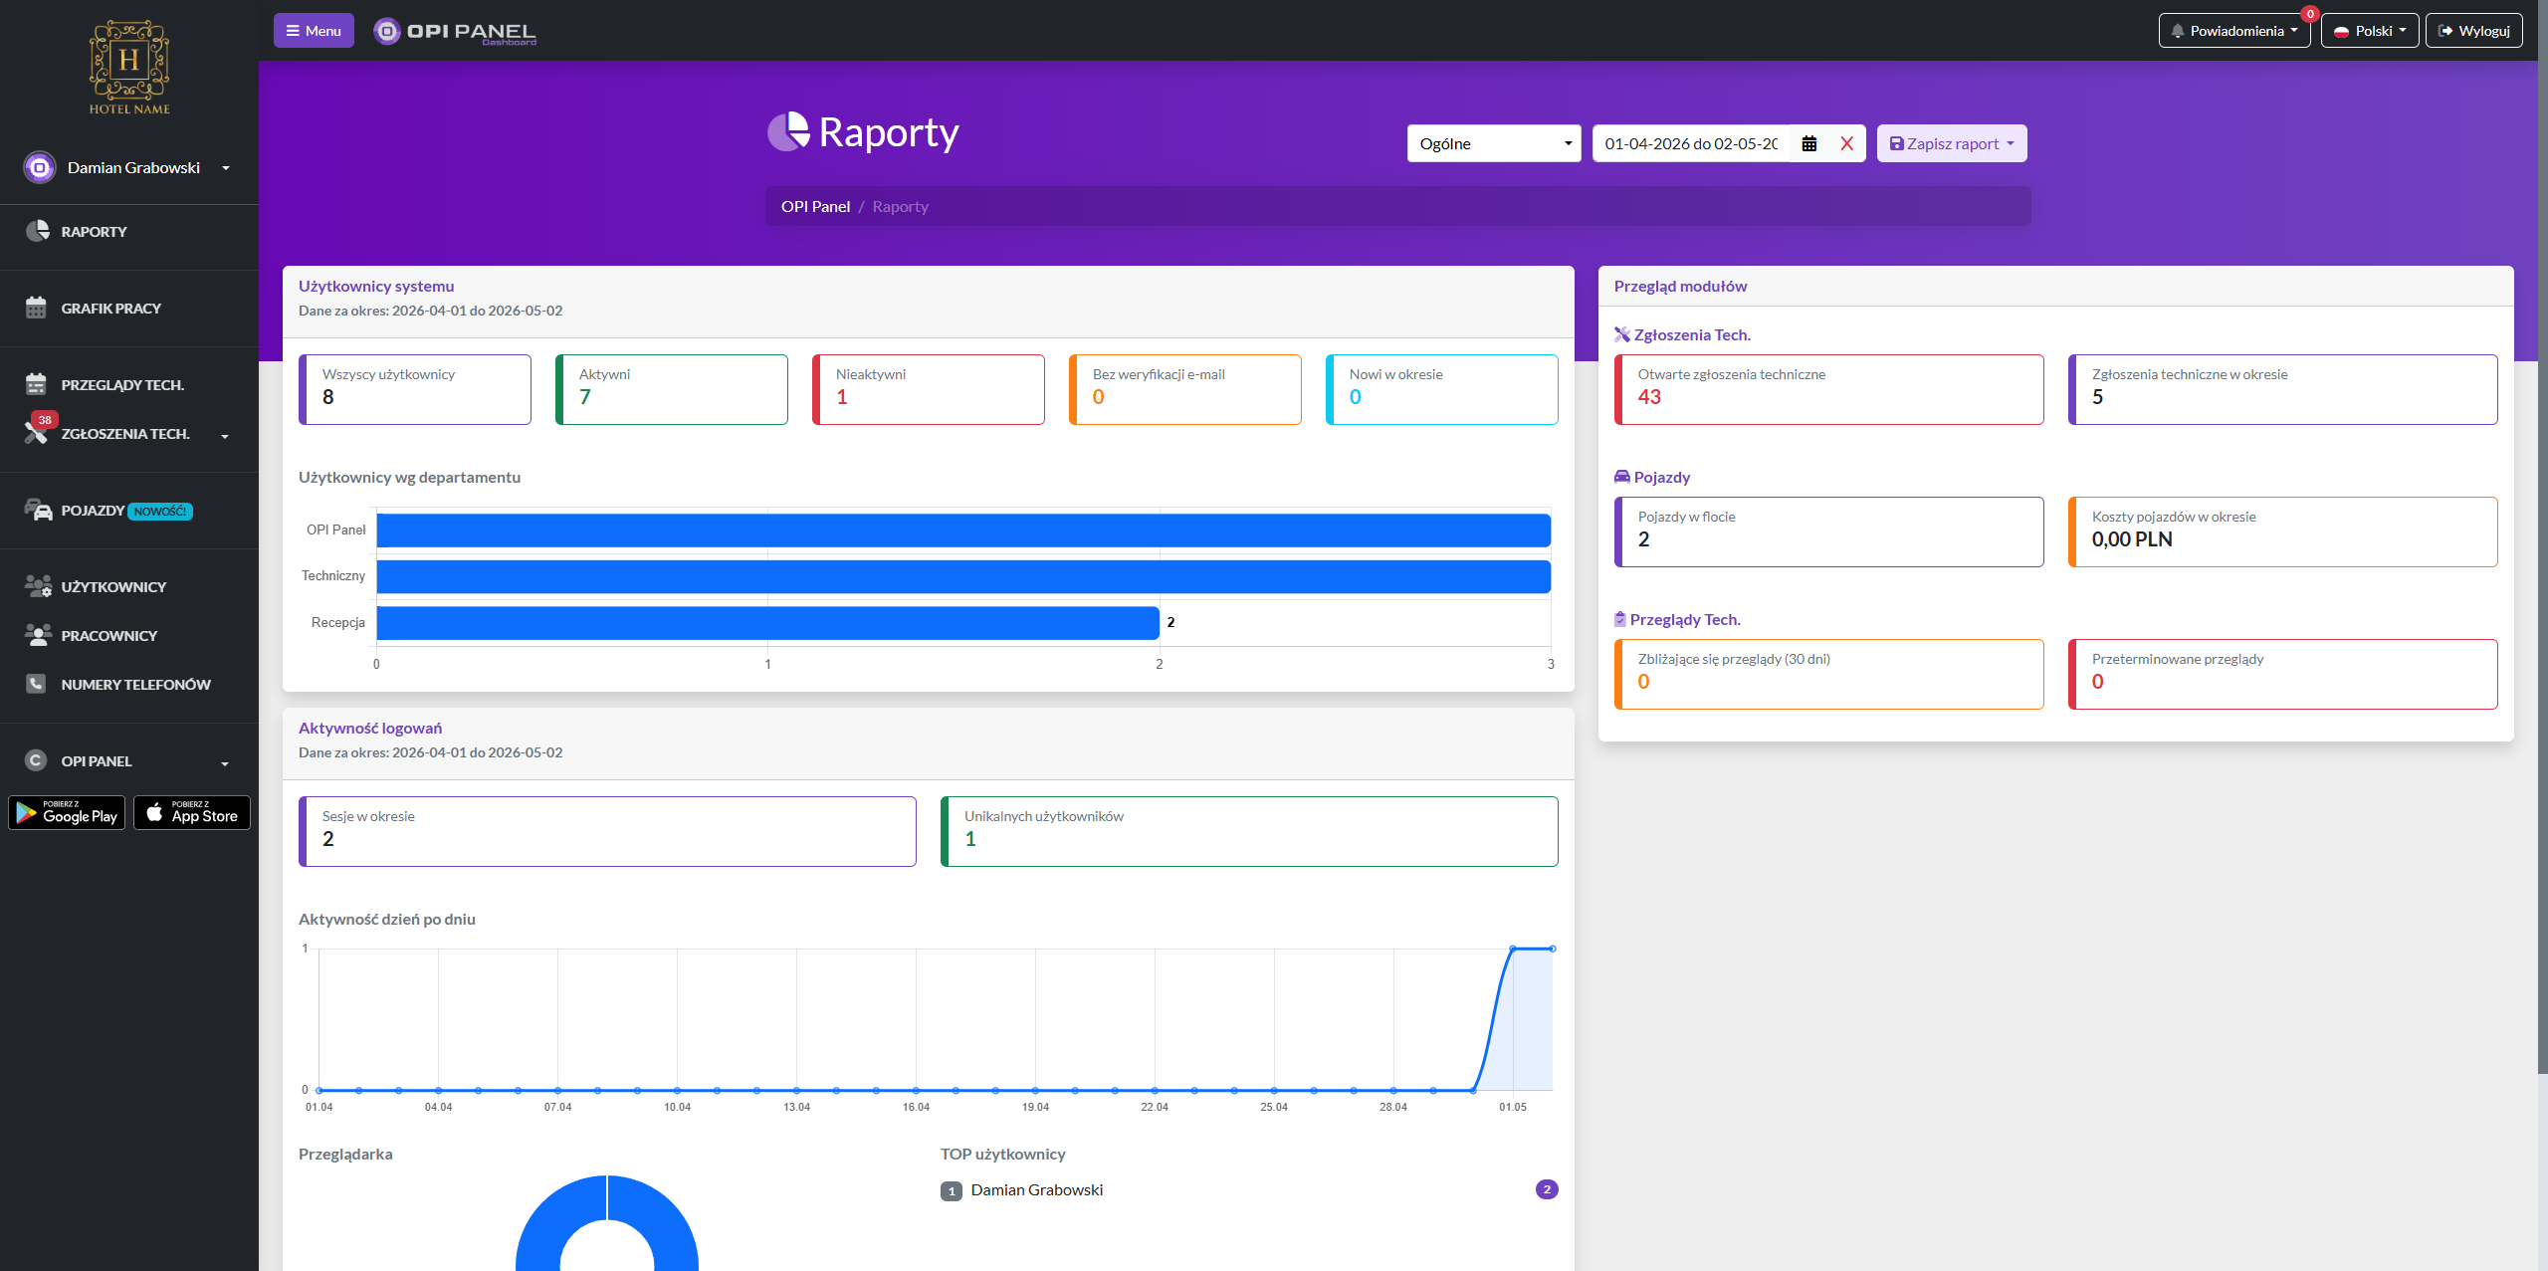Click the Pojazdy w flocie card
Viewport: 2548px width, 1271px height.
[x=1829, y=531]
